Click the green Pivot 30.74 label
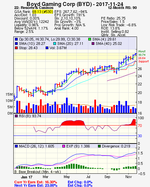Viewport: 150px width, 187px height. click(x=142, y=53)
